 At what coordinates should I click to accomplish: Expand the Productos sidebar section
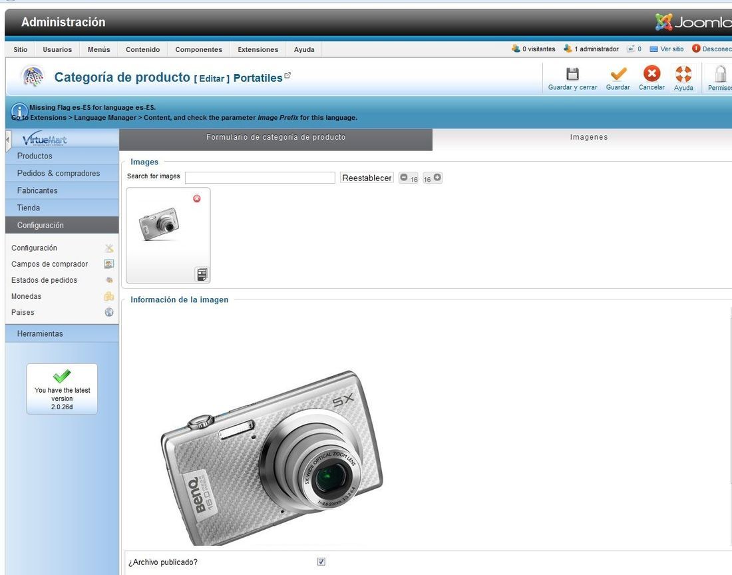[x=62, y=156]
